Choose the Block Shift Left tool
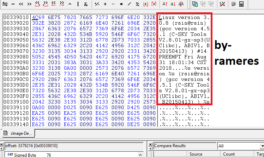Viewport: 264px width, 157px height. click(x=54, y=4)
